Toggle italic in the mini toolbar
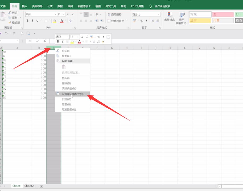Viewport: 243px width, 191px height. point(63,41)
